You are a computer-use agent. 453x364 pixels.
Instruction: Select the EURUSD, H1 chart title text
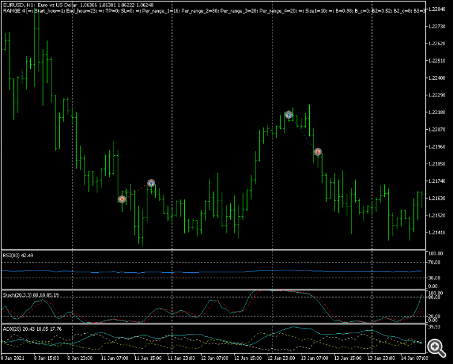point(79,5)
